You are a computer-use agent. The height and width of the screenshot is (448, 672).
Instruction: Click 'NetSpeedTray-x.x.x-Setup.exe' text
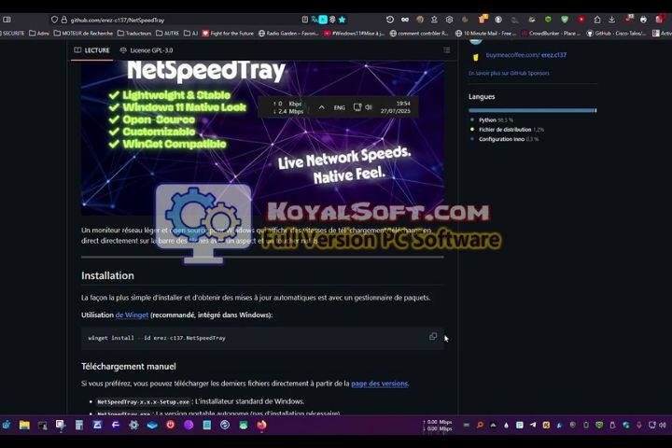143,401
